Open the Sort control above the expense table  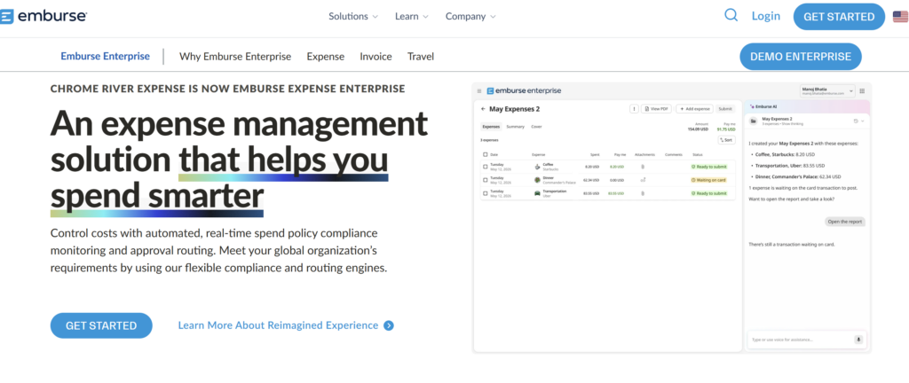[726, 140]
